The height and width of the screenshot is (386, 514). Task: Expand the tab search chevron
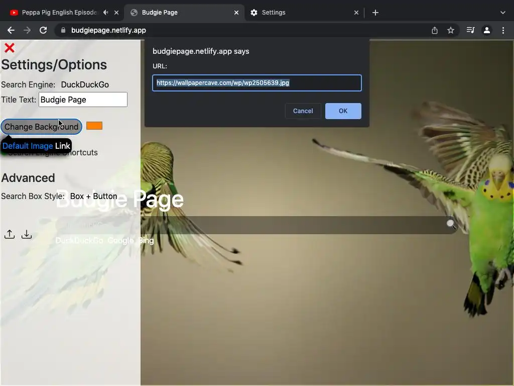[x=503, y=13]
